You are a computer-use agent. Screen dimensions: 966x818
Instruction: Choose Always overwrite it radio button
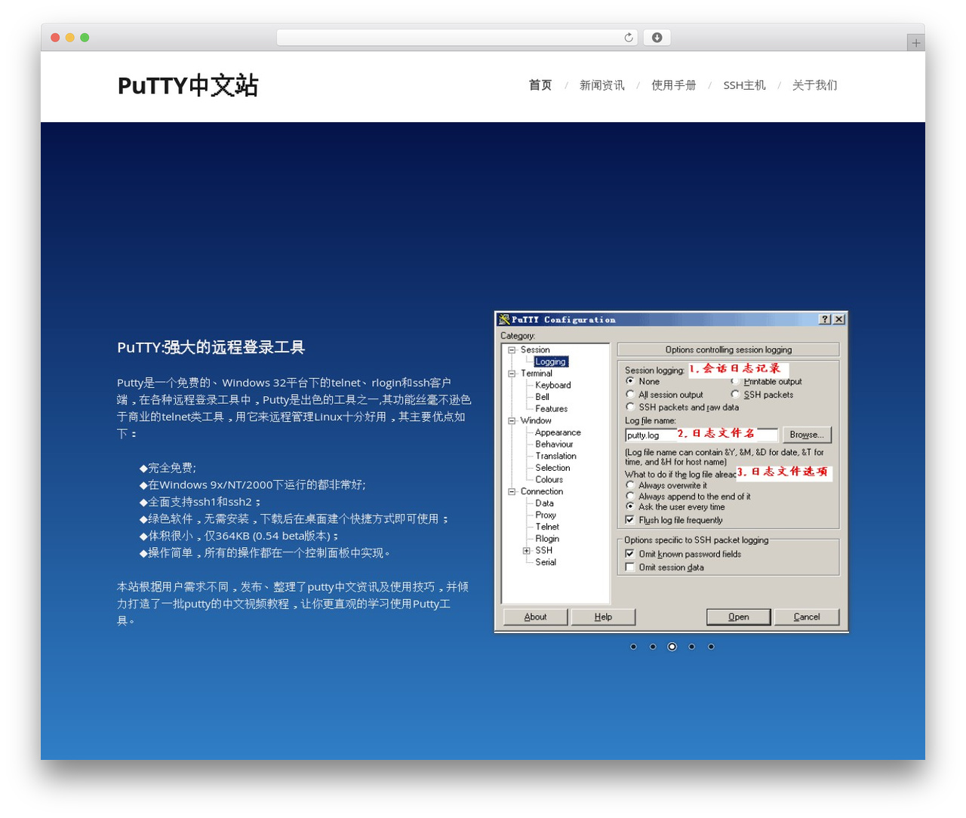tap(630, 485)
